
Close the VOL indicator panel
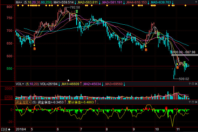pos(196,84)
